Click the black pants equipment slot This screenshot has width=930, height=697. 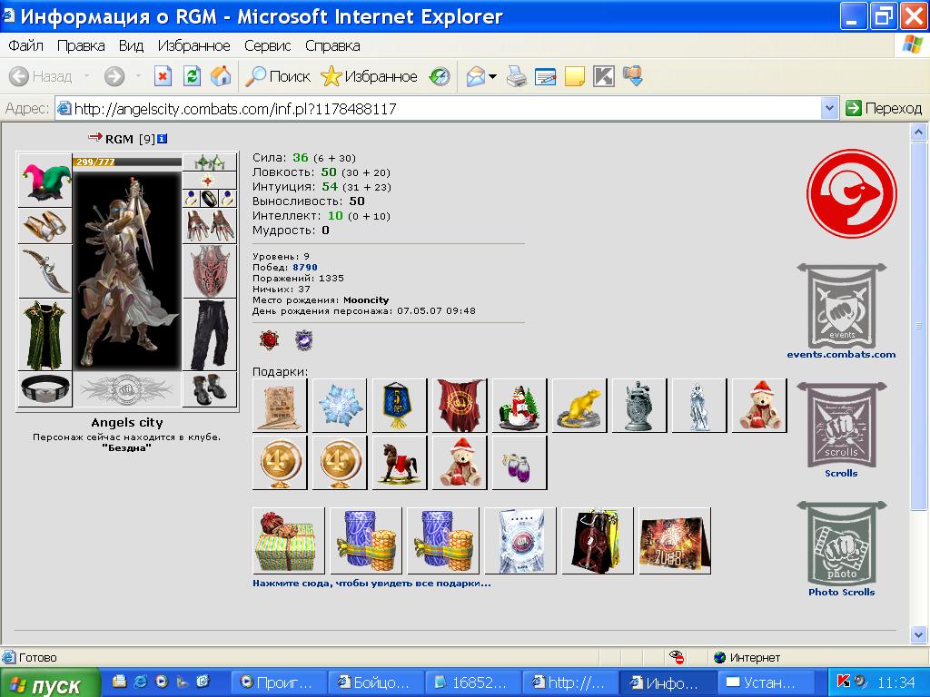(x=210, y=334)
